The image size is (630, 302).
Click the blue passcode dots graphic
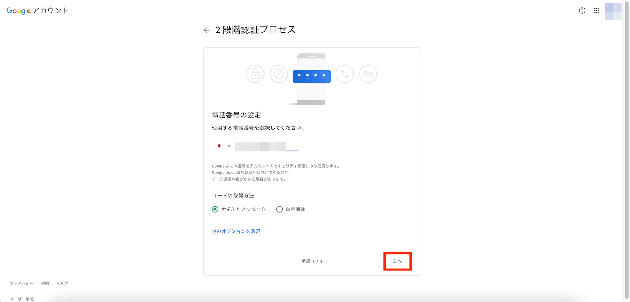tap(311, 76)
